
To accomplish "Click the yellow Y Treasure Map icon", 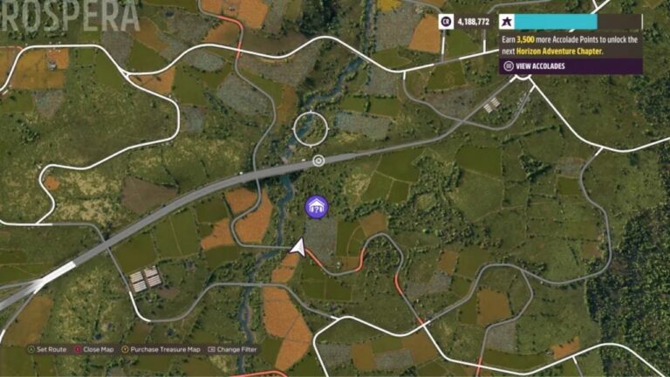I will coord(125,350).
